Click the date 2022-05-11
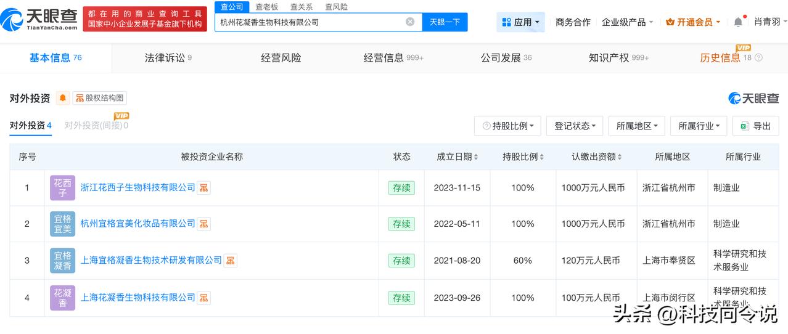The height and width of the screenshot is (334, 788). 457,224
